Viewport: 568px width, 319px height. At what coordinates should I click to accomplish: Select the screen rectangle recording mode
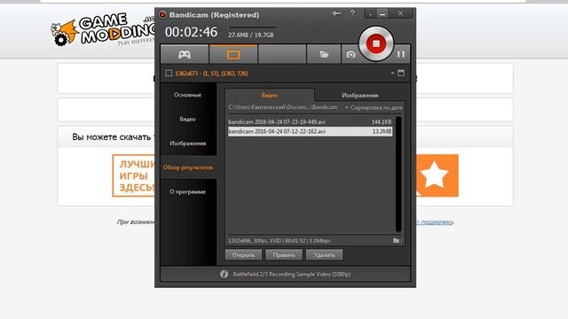[x=233, y=54]
